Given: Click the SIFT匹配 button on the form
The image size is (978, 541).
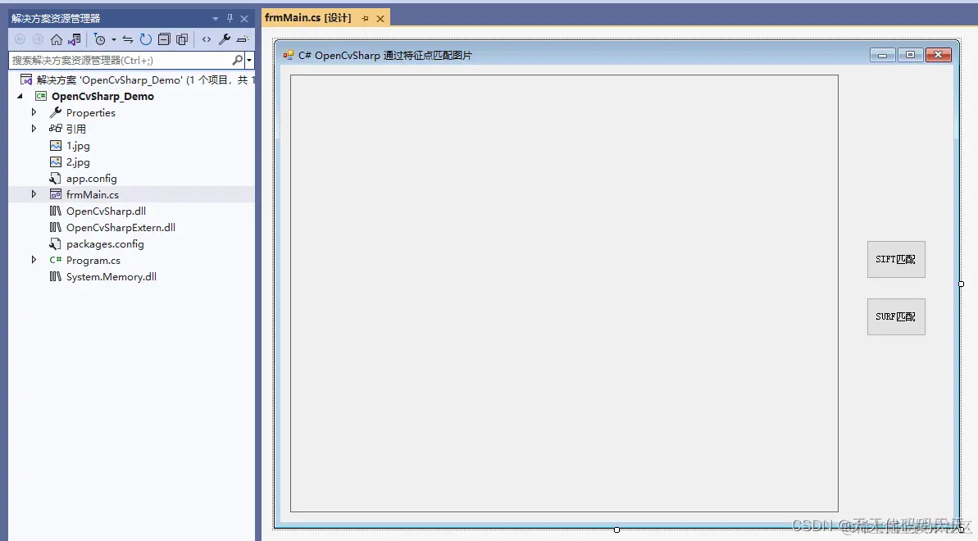Looking at the screenshot, I should pyautogui.click(x=896, y=259).
